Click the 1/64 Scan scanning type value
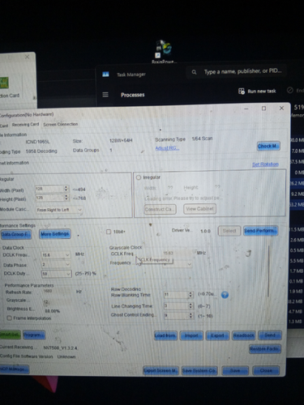This screenshot has width=304, height=405. 202,139
